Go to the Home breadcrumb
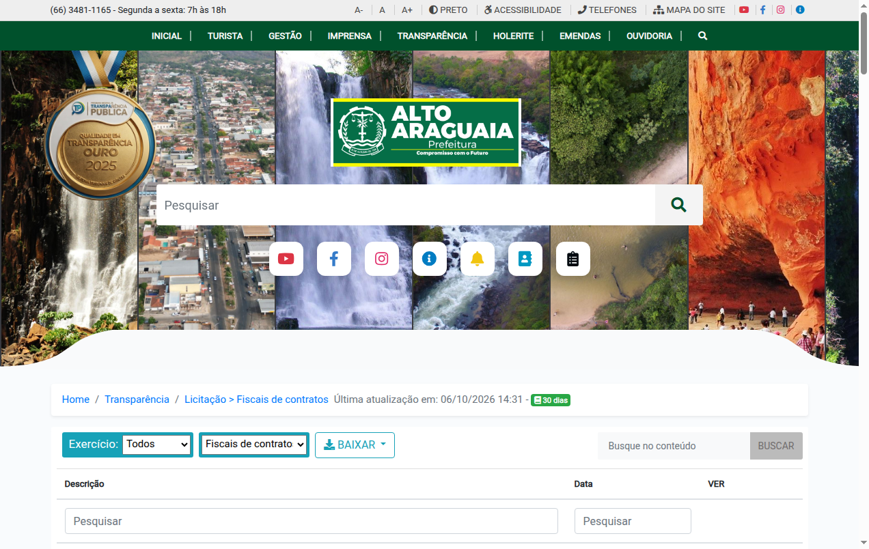Screen dimensions: 869x549 click(x=76, y=399)
